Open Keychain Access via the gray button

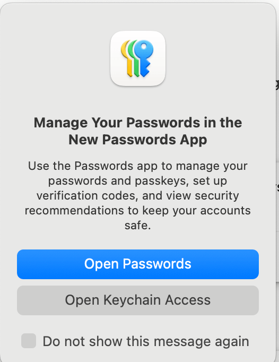pos(138,300)
